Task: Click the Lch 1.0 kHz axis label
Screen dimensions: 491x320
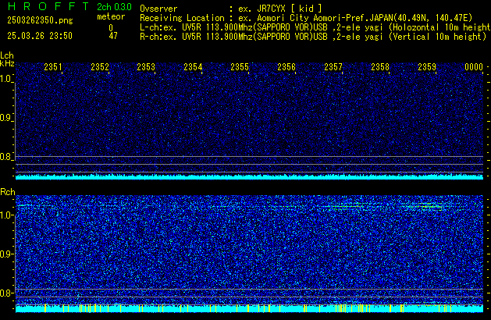Action: (5, 79)
